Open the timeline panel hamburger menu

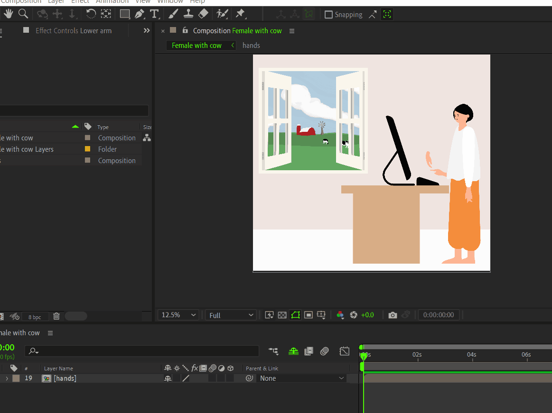click(50, 333)
